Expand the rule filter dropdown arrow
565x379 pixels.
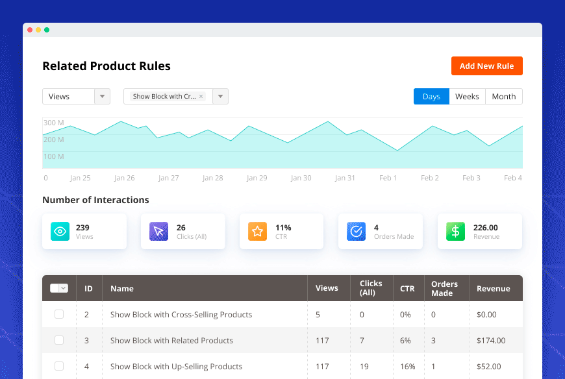(220, 96)
